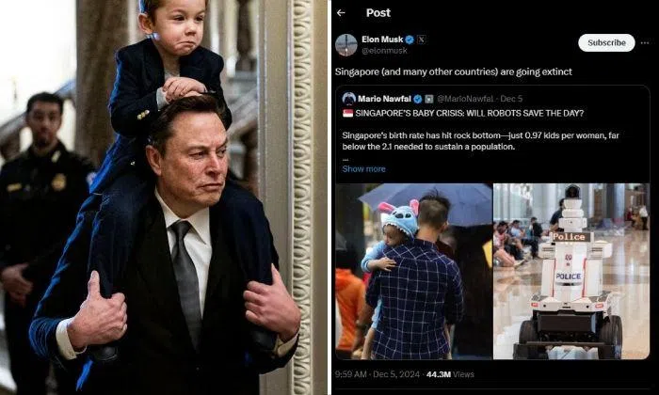Click the X affiliation badge next to Elon Musk
659x395 pixels.
coord(421,39)
